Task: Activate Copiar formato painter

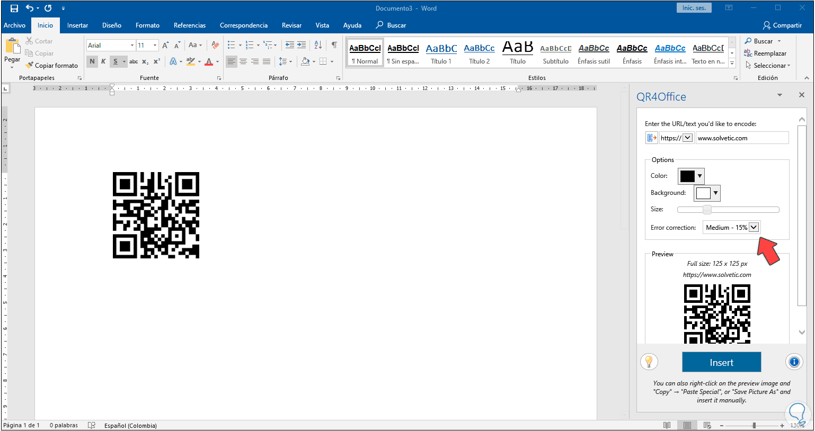Action: click(x=51, y=66)
